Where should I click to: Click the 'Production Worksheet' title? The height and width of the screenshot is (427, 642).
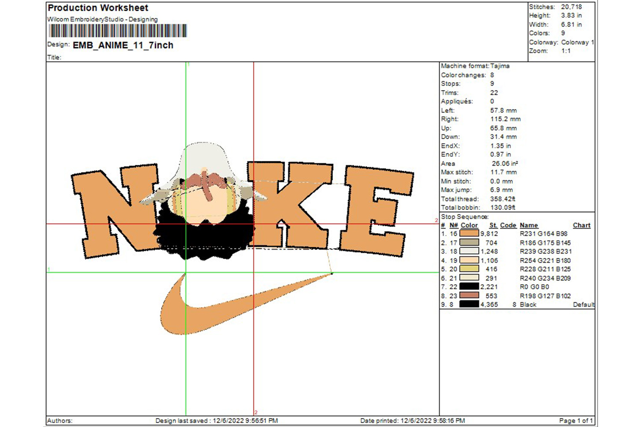coord(98,8)
